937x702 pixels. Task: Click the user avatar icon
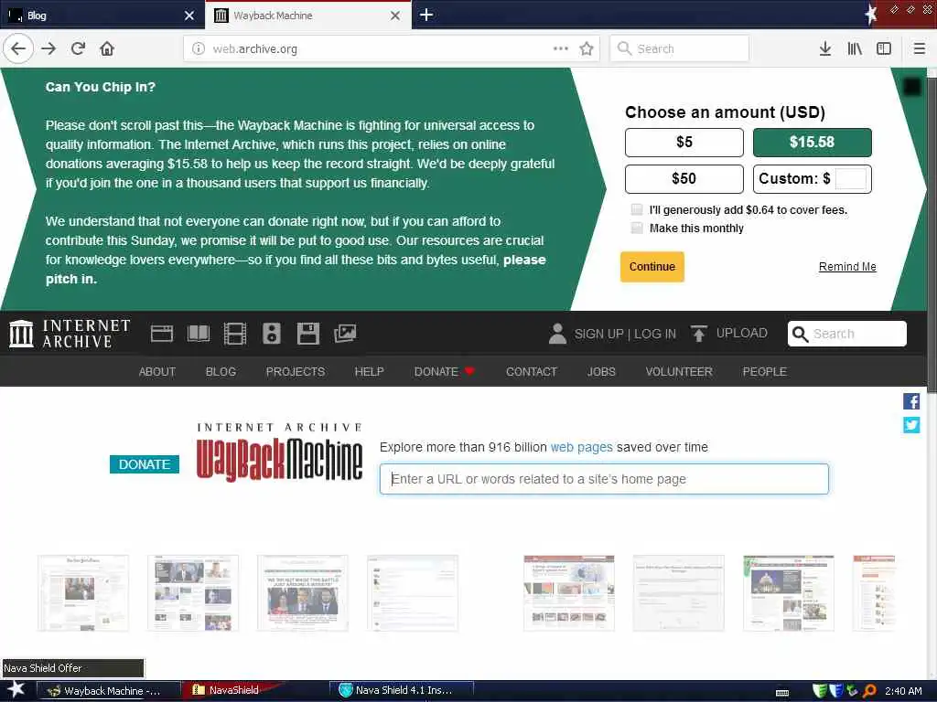557,334
